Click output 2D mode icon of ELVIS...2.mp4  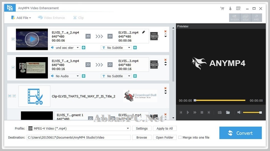(x=110, y=36)
